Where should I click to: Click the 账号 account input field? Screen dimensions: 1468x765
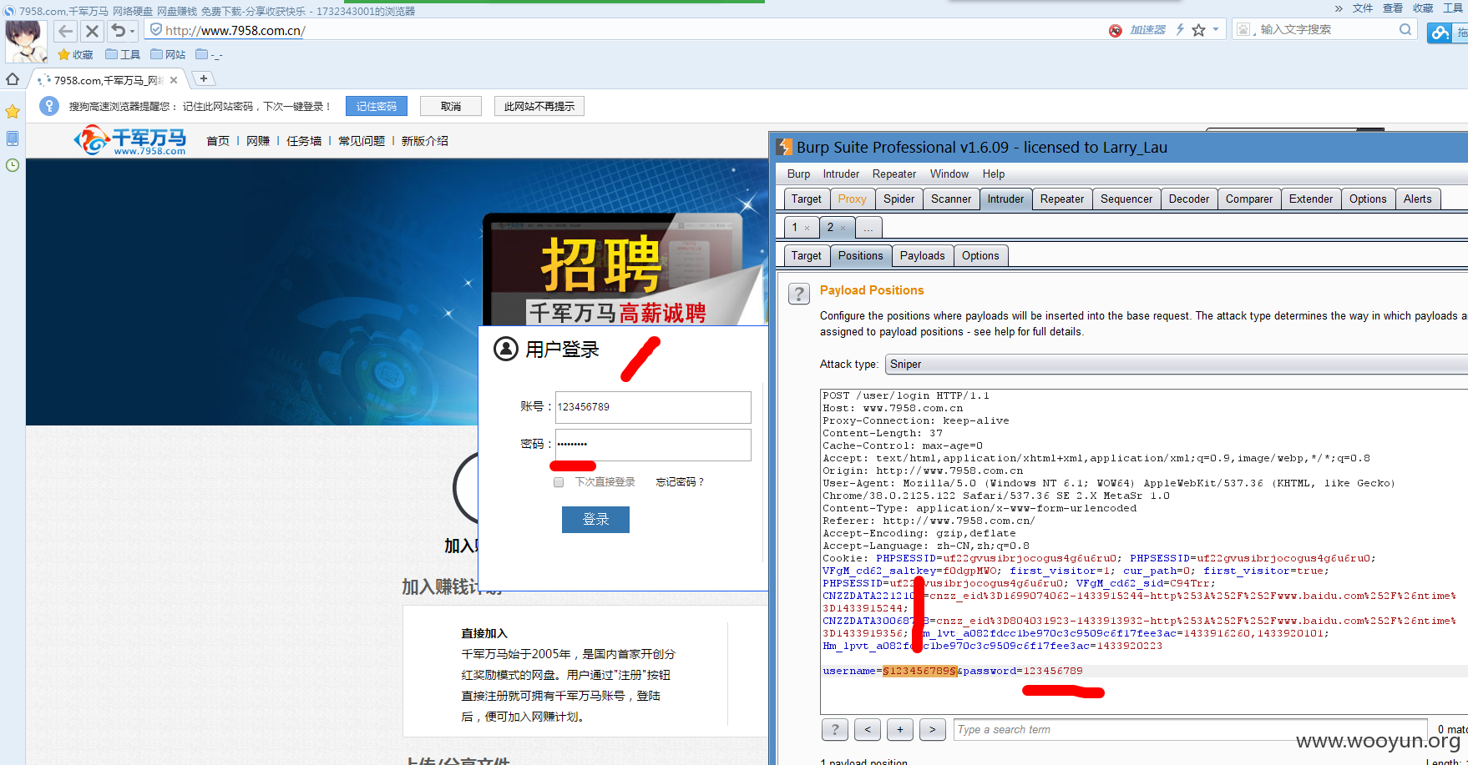653,407
